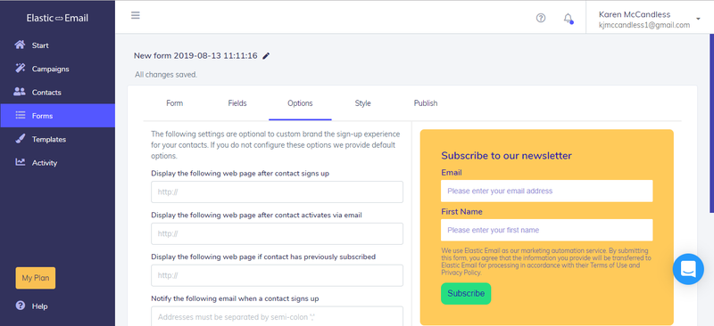
Task: Click the notify email addresses field
Action: [277, 316]
